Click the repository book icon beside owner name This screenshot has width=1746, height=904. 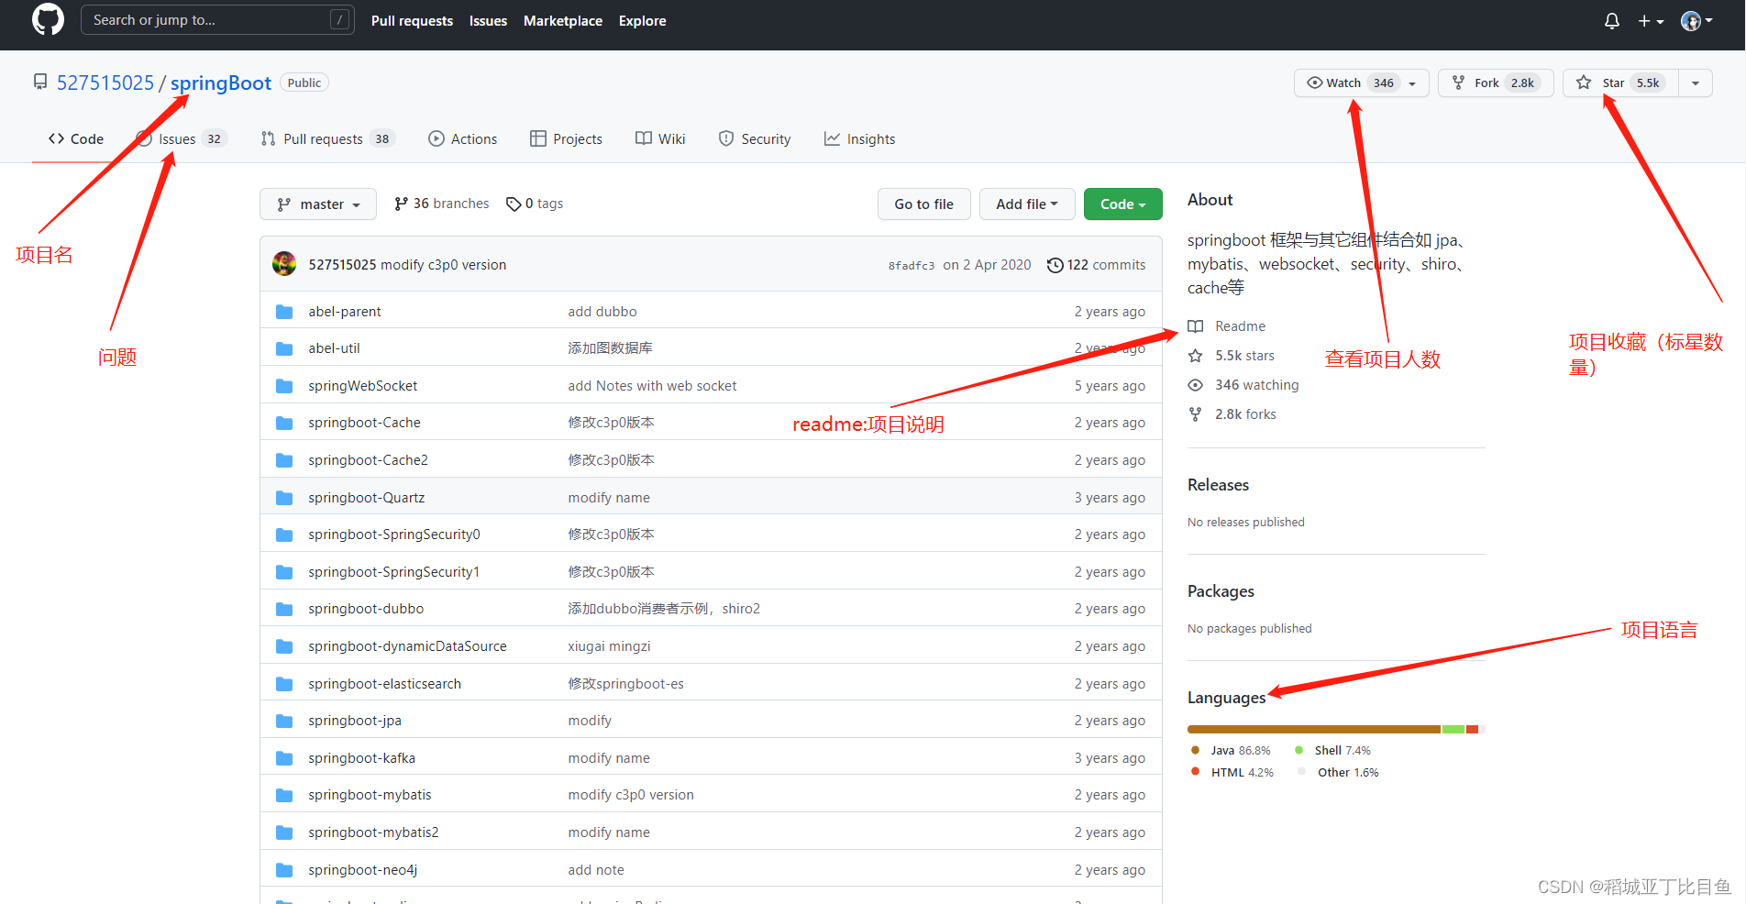click(x=40, y=83)
